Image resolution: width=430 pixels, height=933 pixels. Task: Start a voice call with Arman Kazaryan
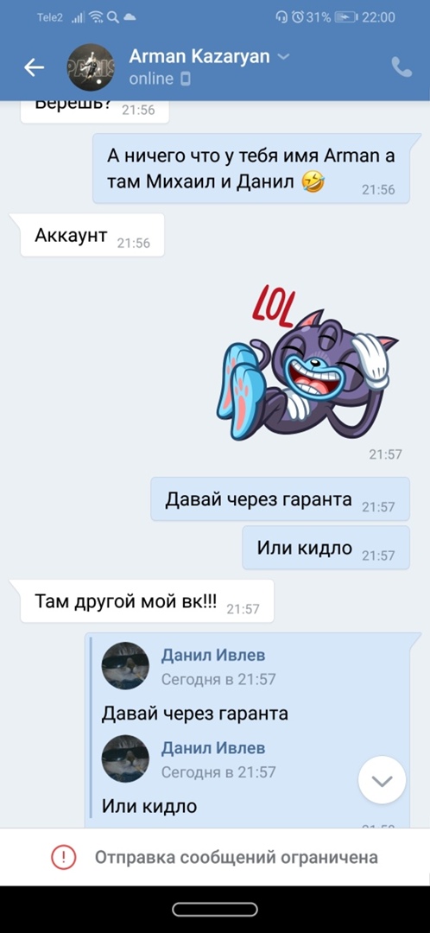(x=402, y=67)
